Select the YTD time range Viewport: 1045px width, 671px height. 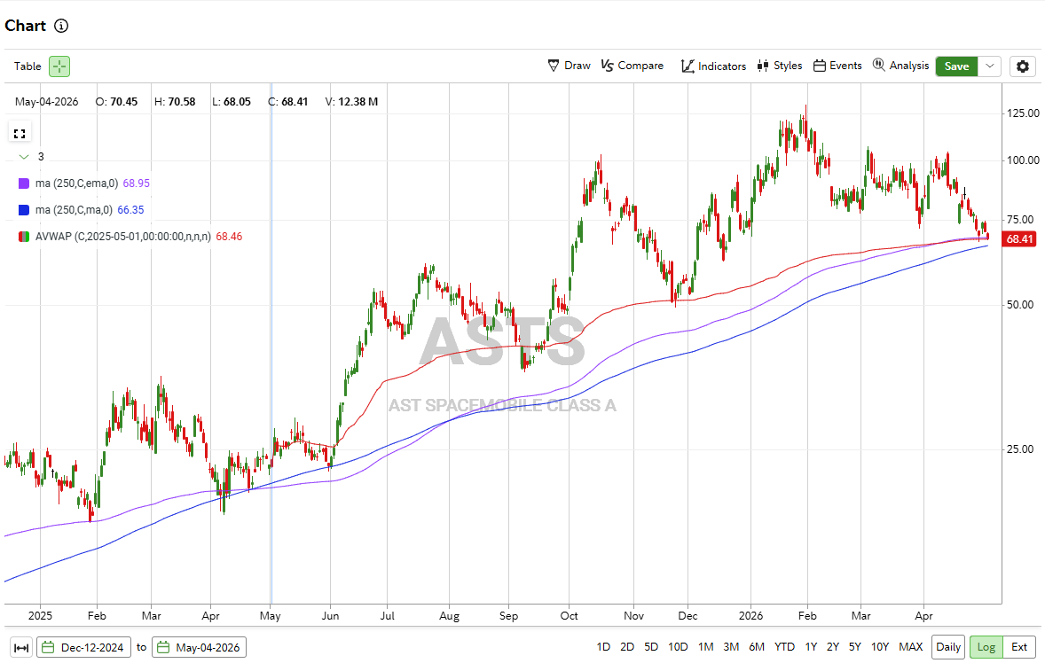coord(784,647)
